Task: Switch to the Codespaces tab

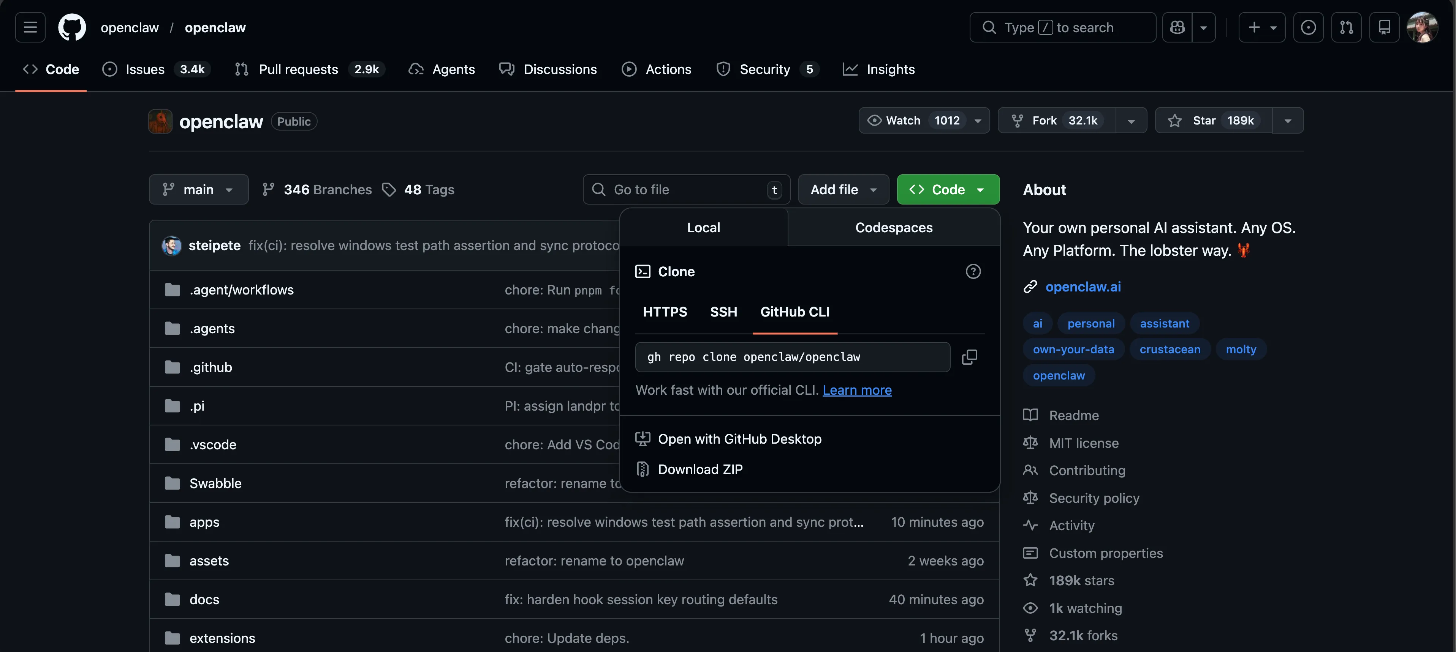Action: tap(893, 227)
